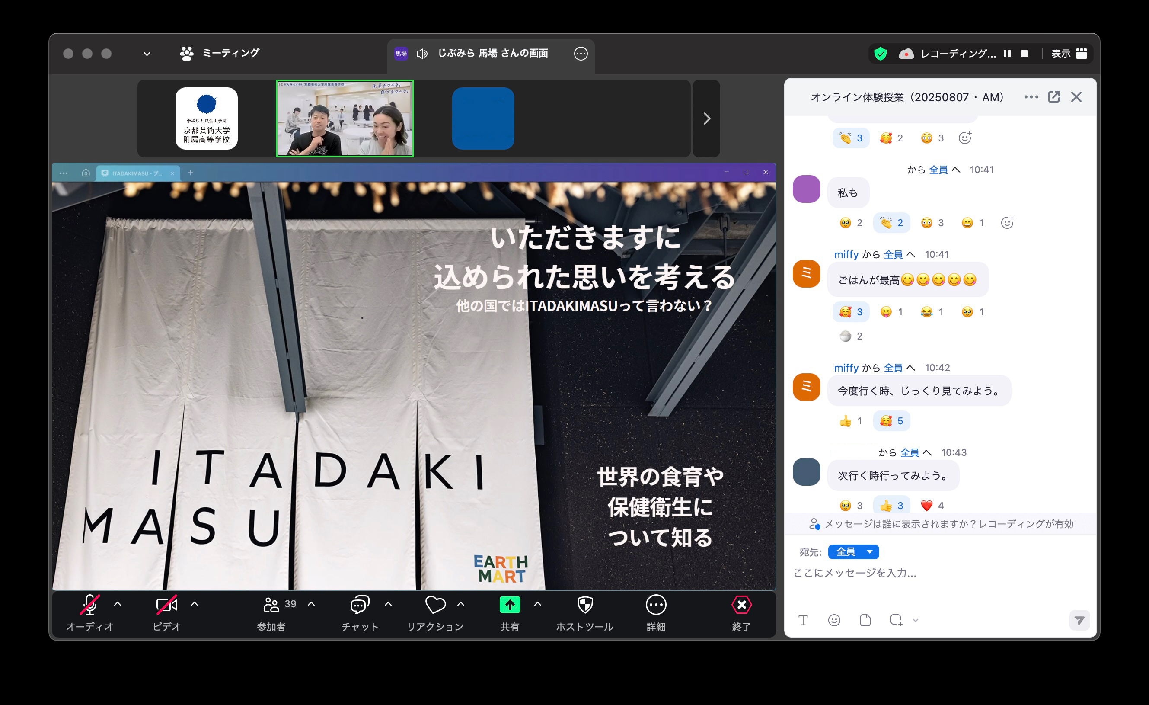
Task: Toggle thumbs-up 1 on 今度行く時 message
Action: (x=851, y=421)
